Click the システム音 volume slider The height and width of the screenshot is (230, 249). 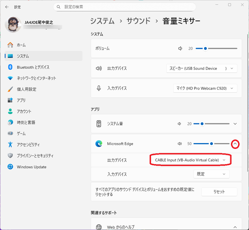coord(211,124)
